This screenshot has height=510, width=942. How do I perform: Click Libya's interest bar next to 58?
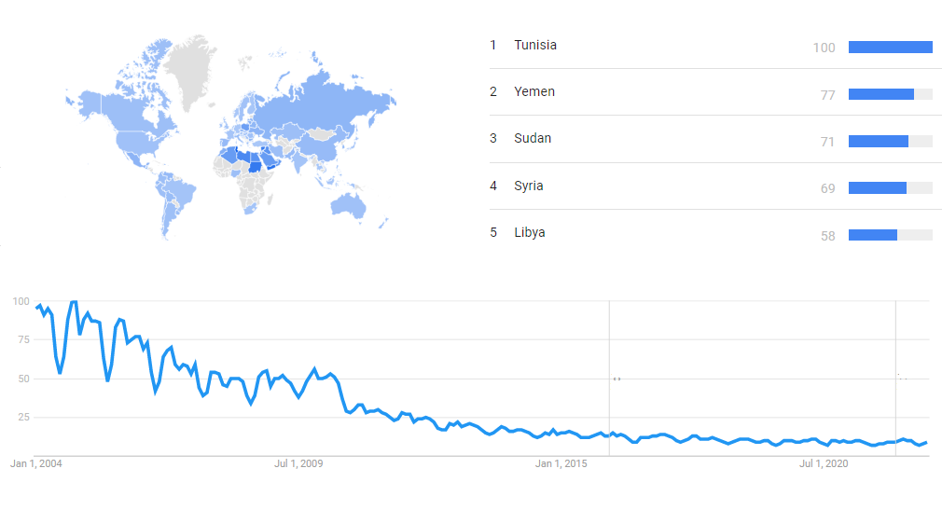pos(873,235)
